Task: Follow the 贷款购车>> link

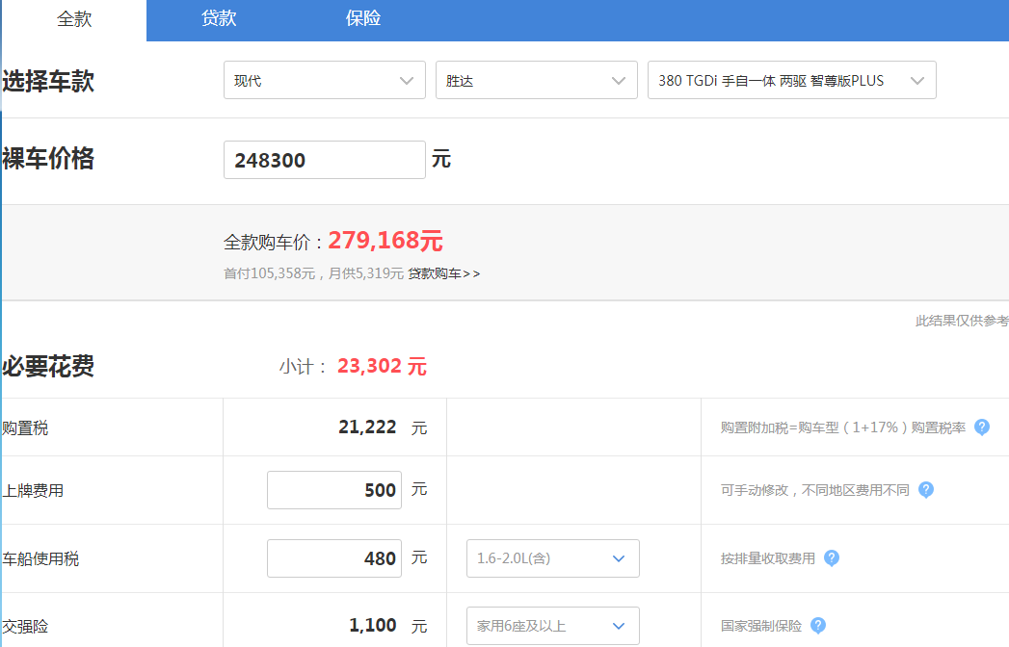Action: pyautogui.click(x=444, y=274)
